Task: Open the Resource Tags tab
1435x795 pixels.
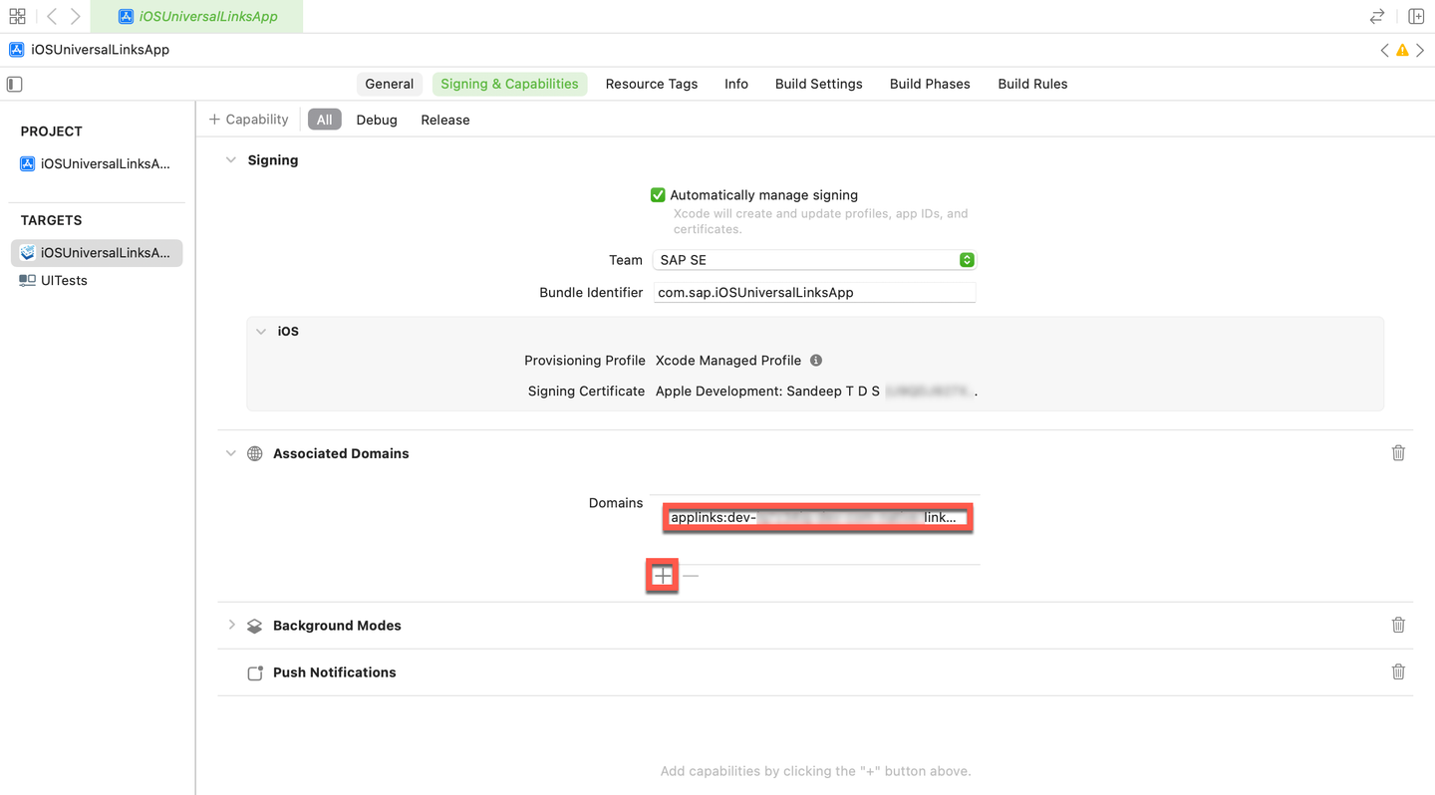Action: coord(652,84)
